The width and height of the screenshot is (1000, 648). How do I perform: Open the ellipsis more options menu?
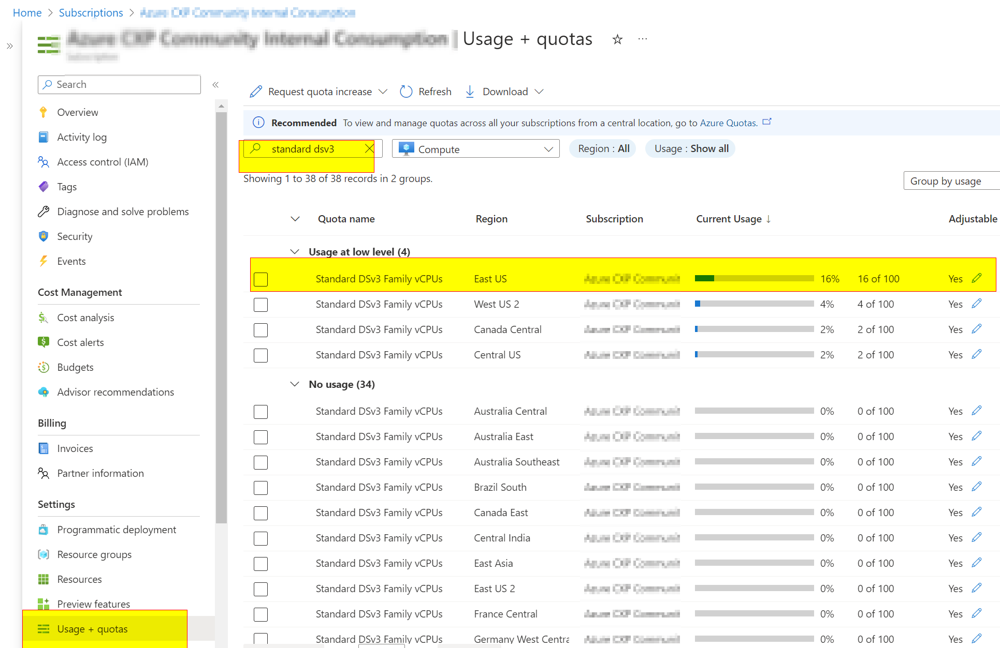[643, 39]
